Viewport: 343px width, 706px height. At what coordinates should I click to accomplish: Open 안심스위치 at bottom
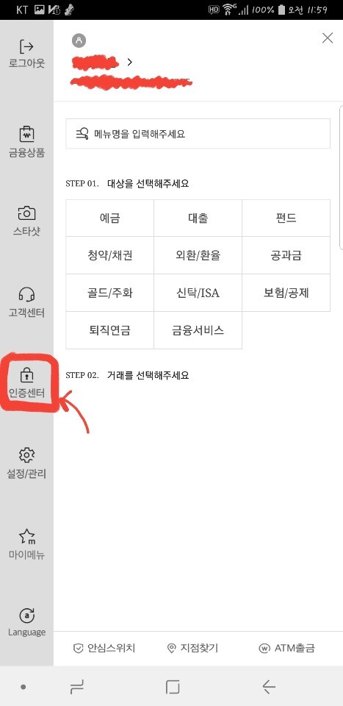(x=104, y=648)
